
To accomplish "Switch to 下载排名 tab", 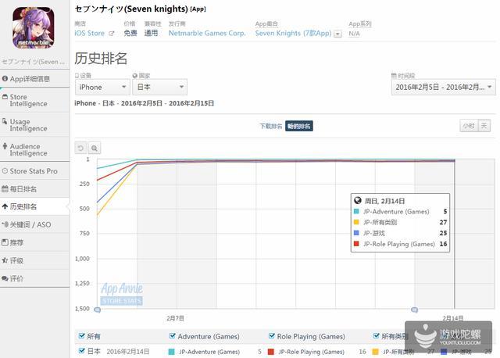I will (x=271, y=127).
